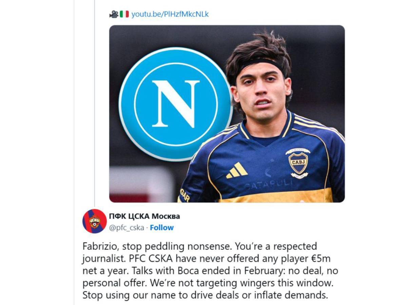Click the blue Napoli club logo
The width and height of the screenshot is (407, 305).
pos(176,104)
